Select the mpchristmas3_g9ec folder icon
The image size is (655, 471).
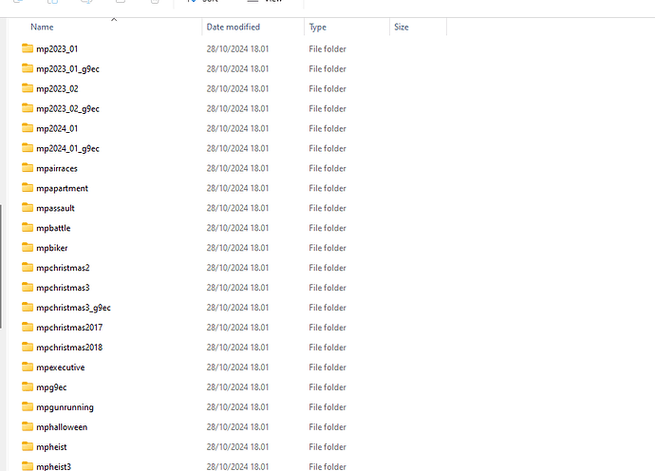tap(28, 307)
